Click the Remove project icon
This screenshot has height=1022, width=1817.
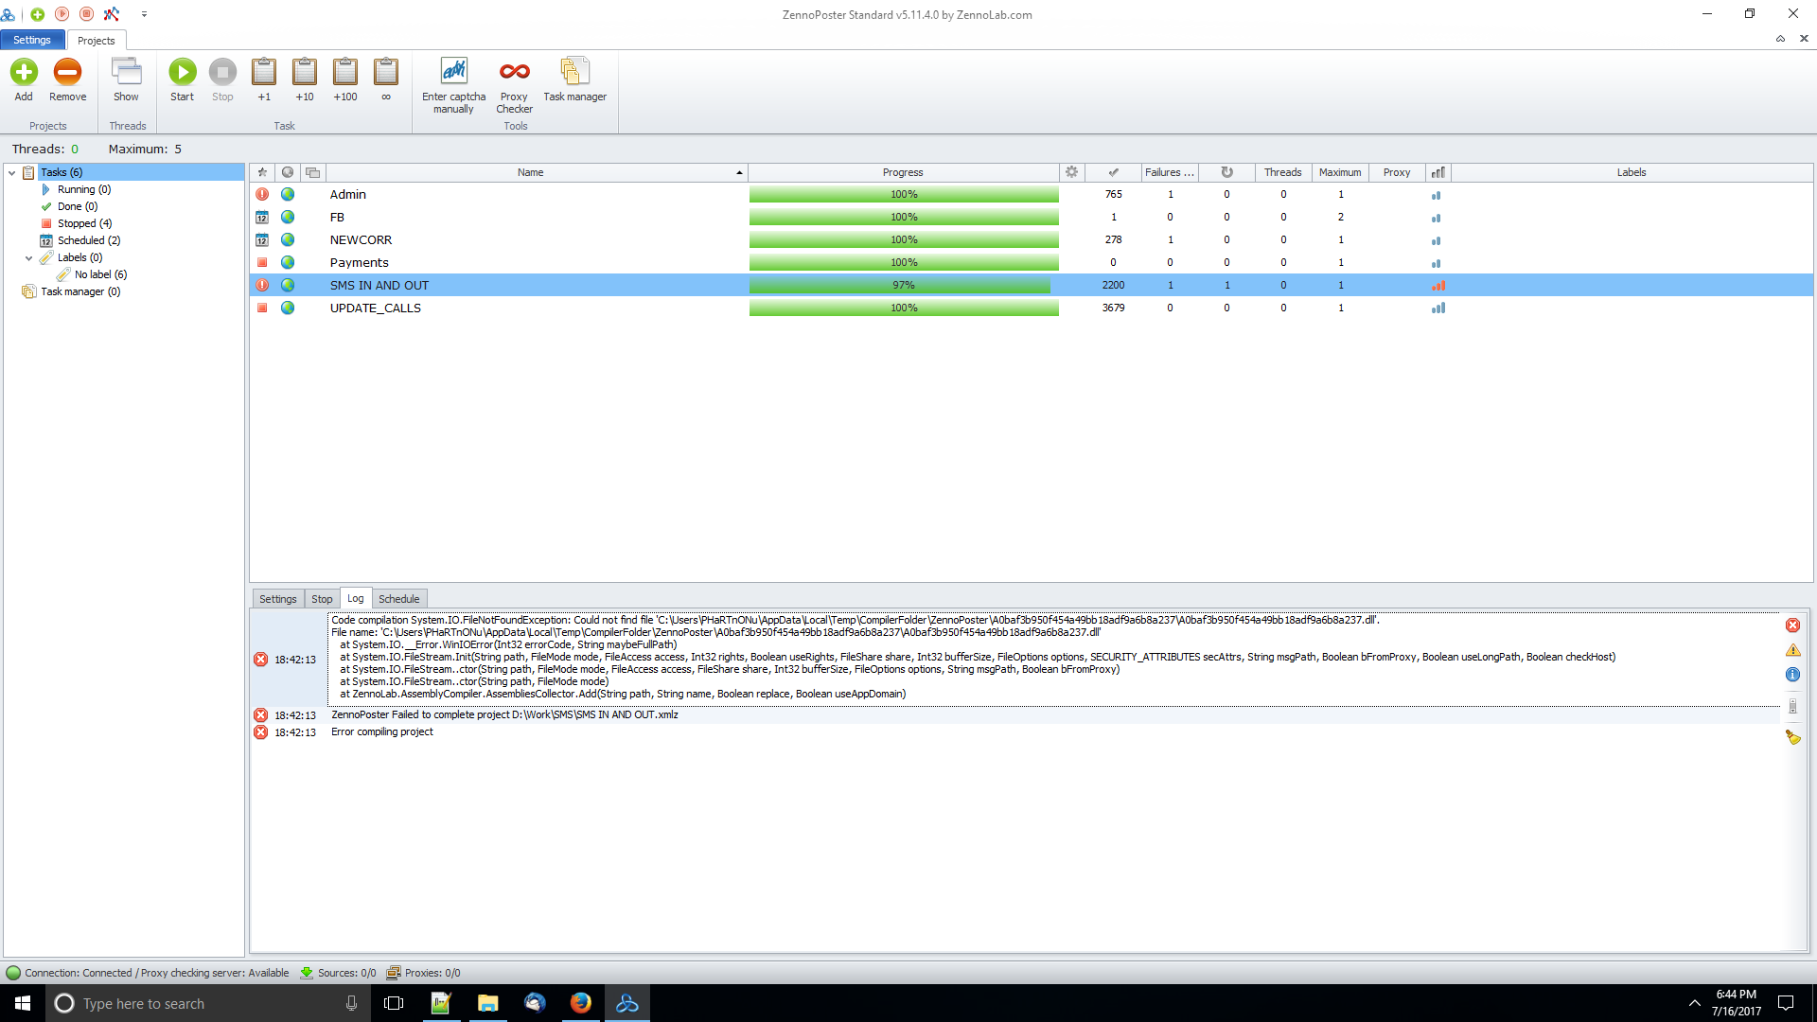(67, 72)
